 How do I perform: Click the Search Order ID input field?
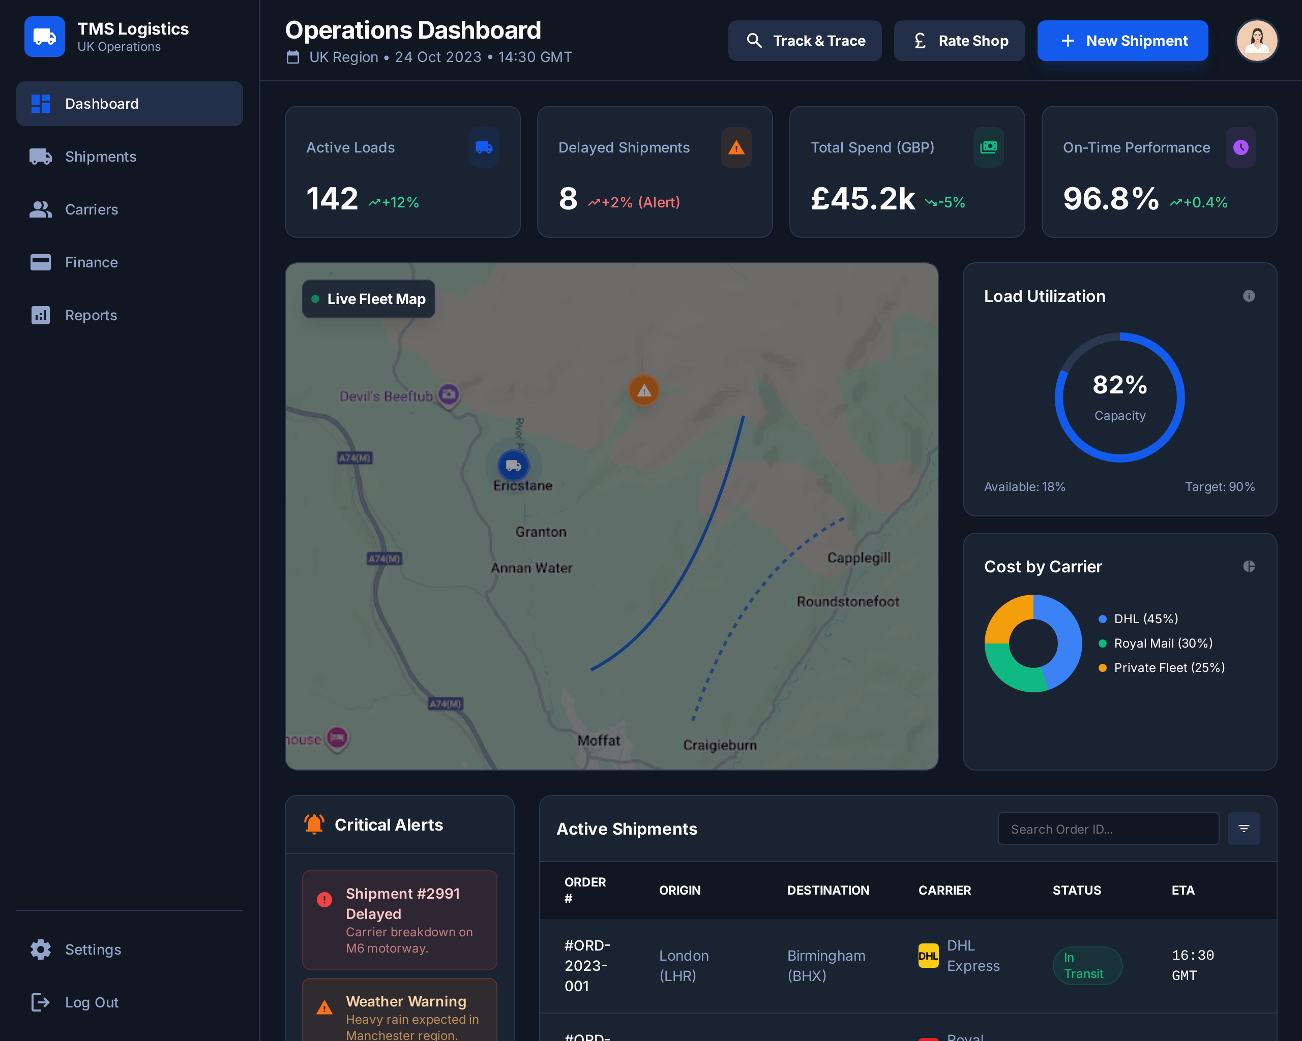click(x=1108, y=829)
